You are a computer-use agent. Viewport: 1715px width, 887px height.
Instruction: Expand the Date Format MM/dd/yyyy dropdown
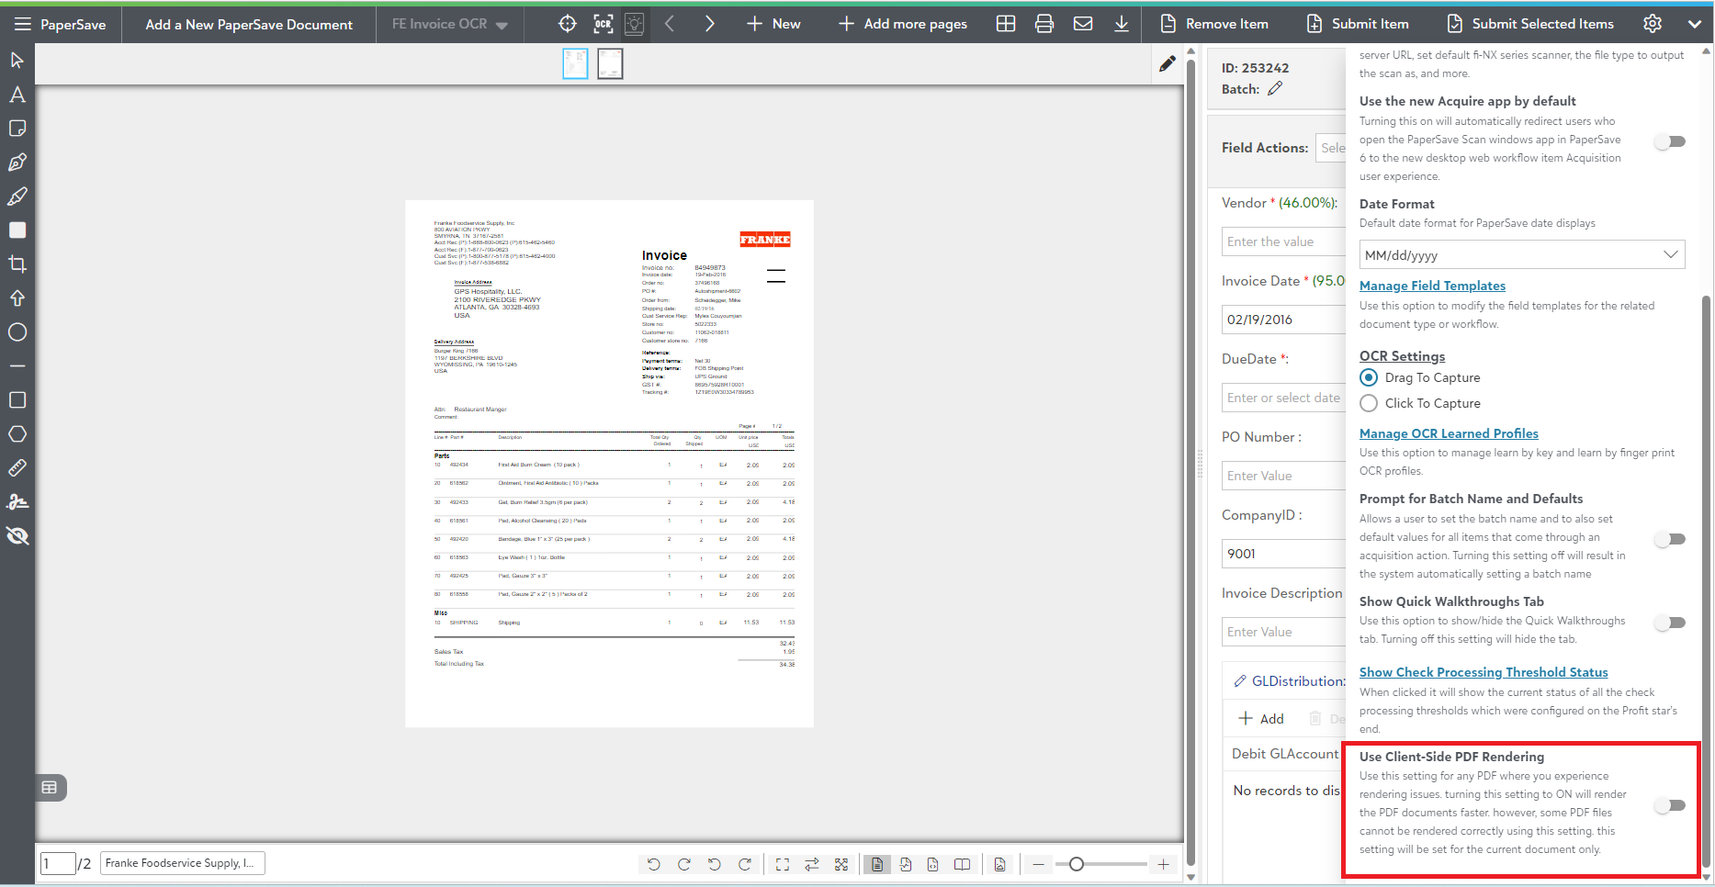point(1521,254)
